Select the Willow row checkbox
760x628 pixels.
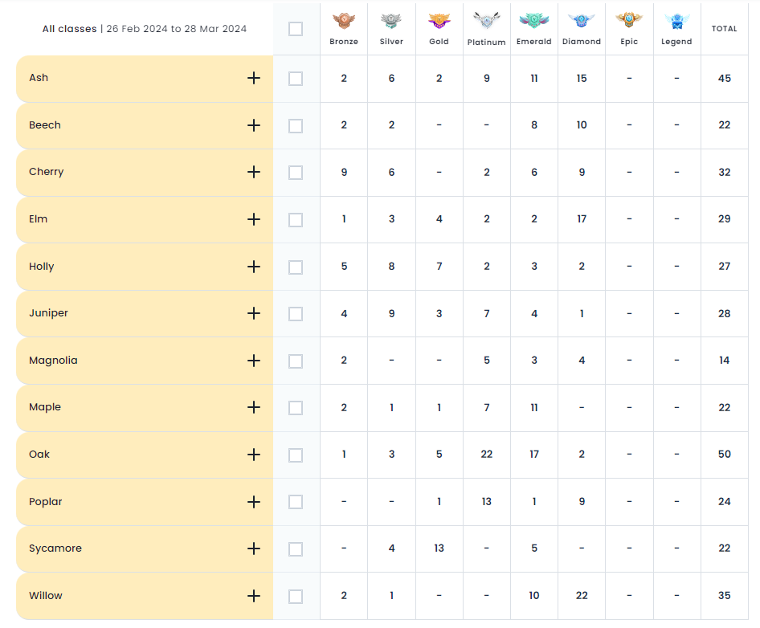click(296, 596)
